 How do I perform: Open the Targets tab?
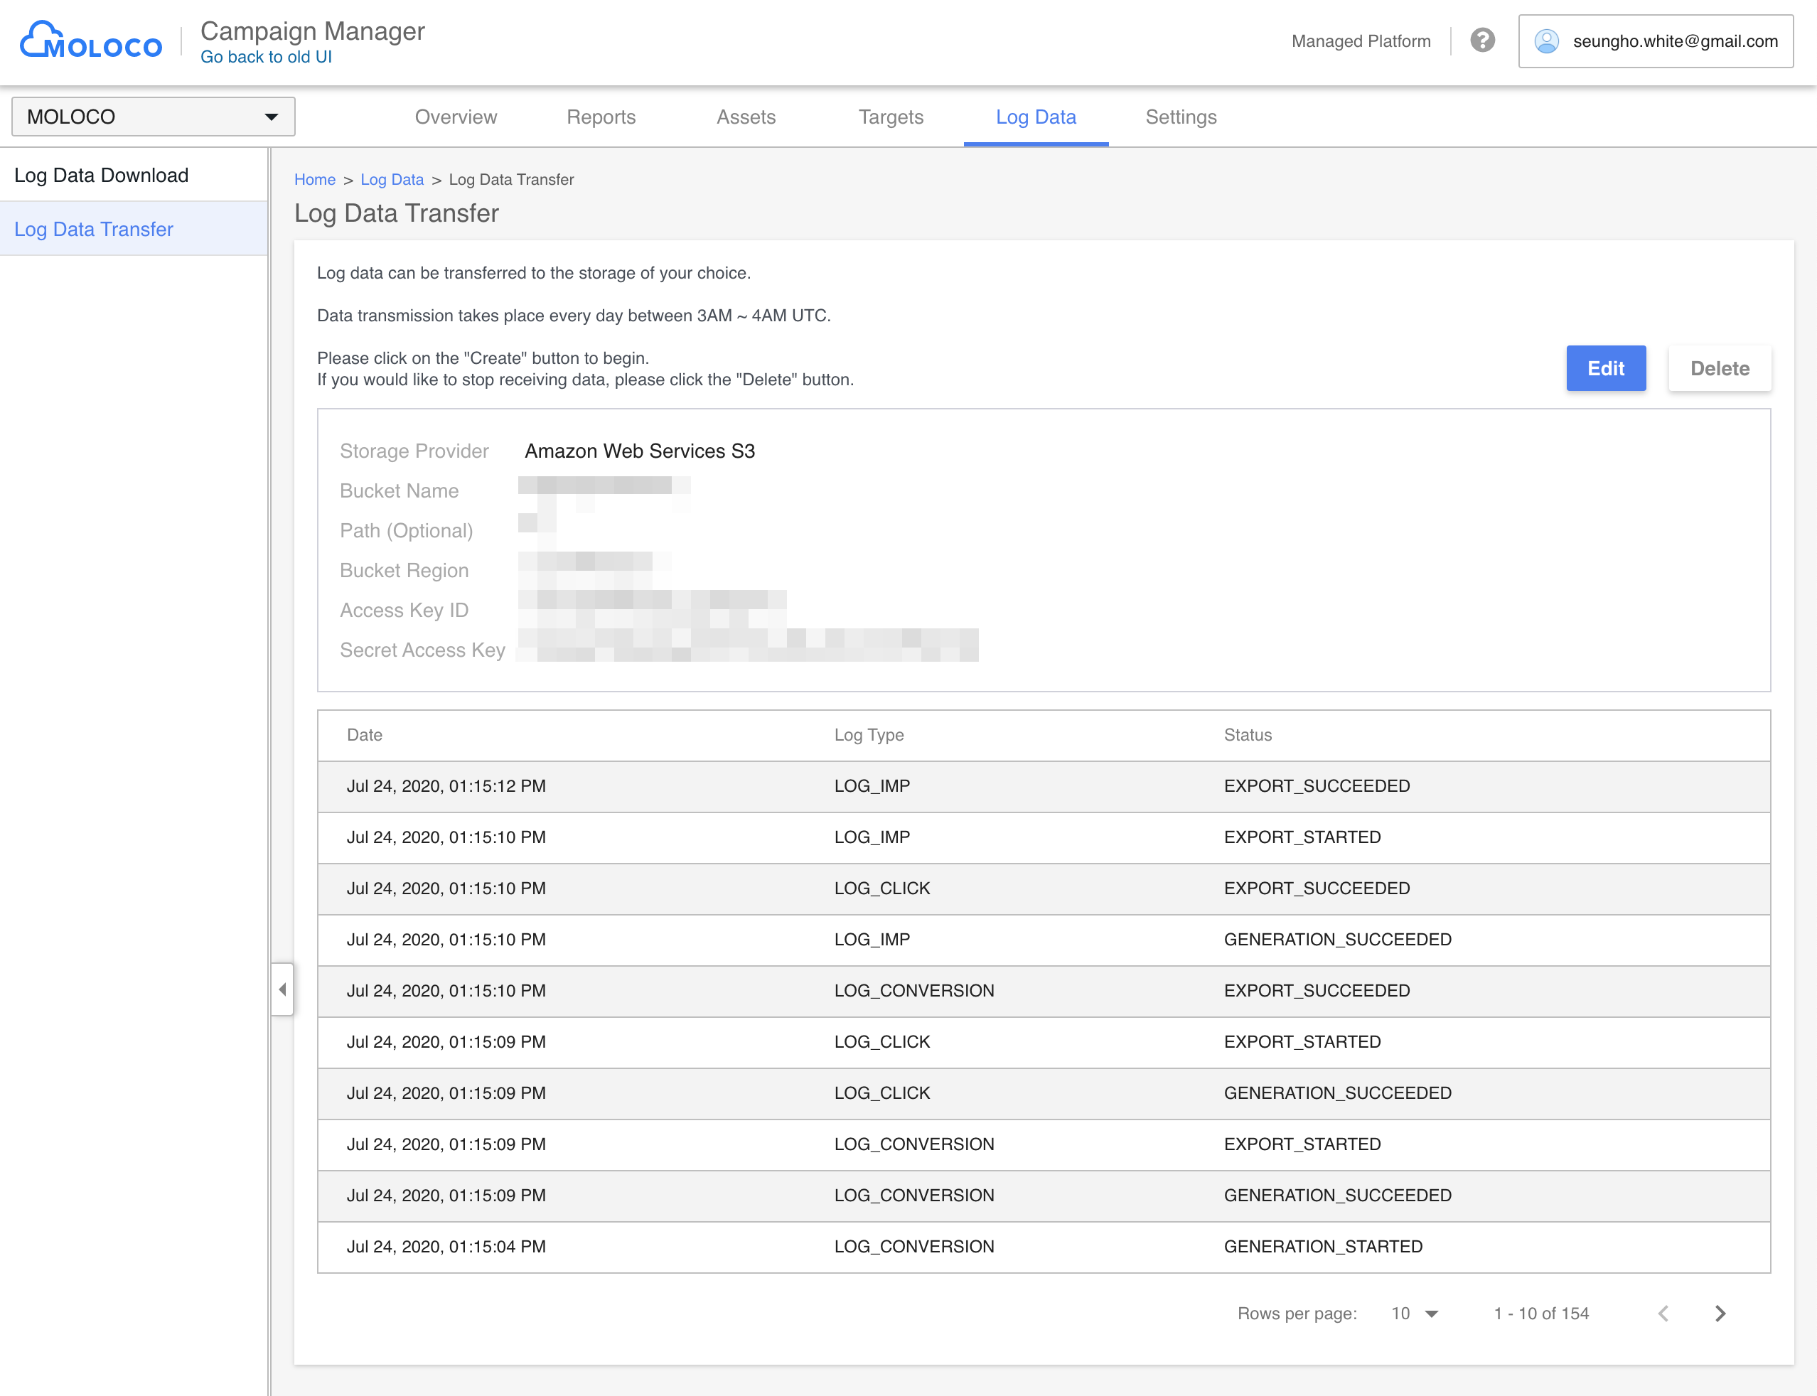(891, 117)
